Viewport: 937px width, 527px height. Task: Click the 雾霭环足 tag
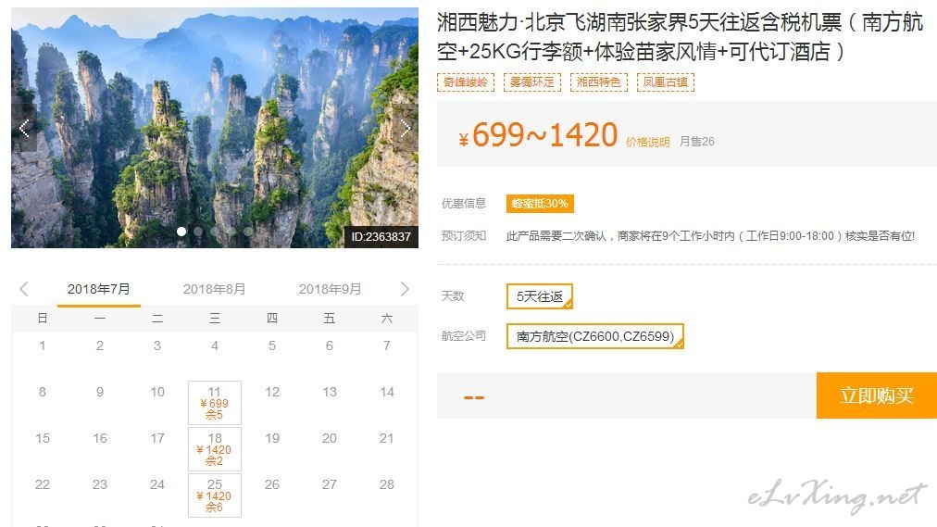pos(531,82)
